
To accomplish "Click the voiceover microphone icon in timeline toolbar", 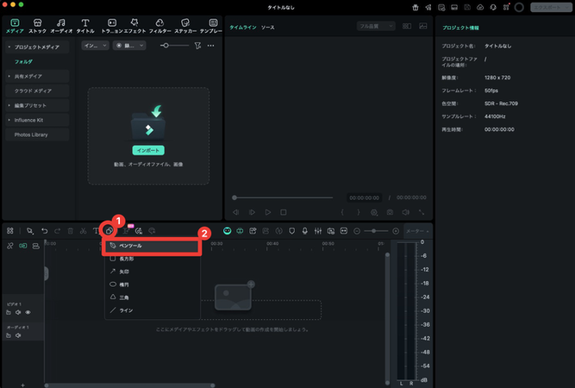I will [306, 231].
